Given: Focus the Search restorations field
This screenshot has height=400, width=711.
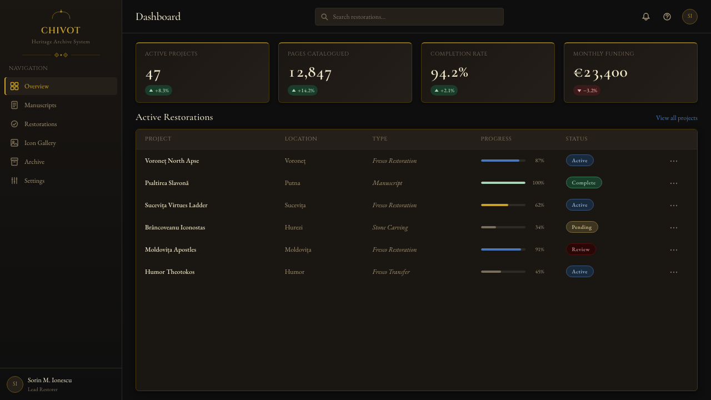Looking at the screenshot, I should (x=409, y=17).
